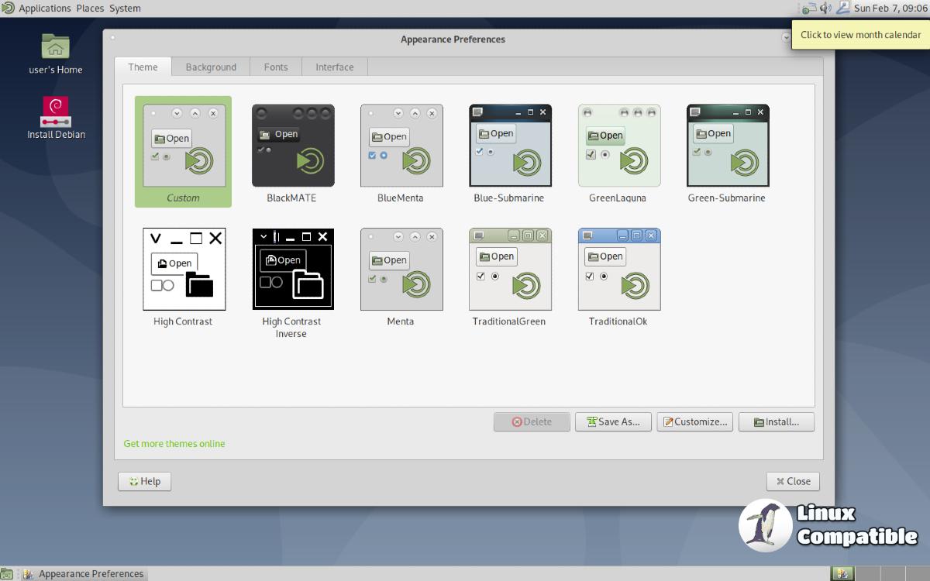Click the network connection tray icon
This screenshot has height=581, width=930.
[809, 9]
